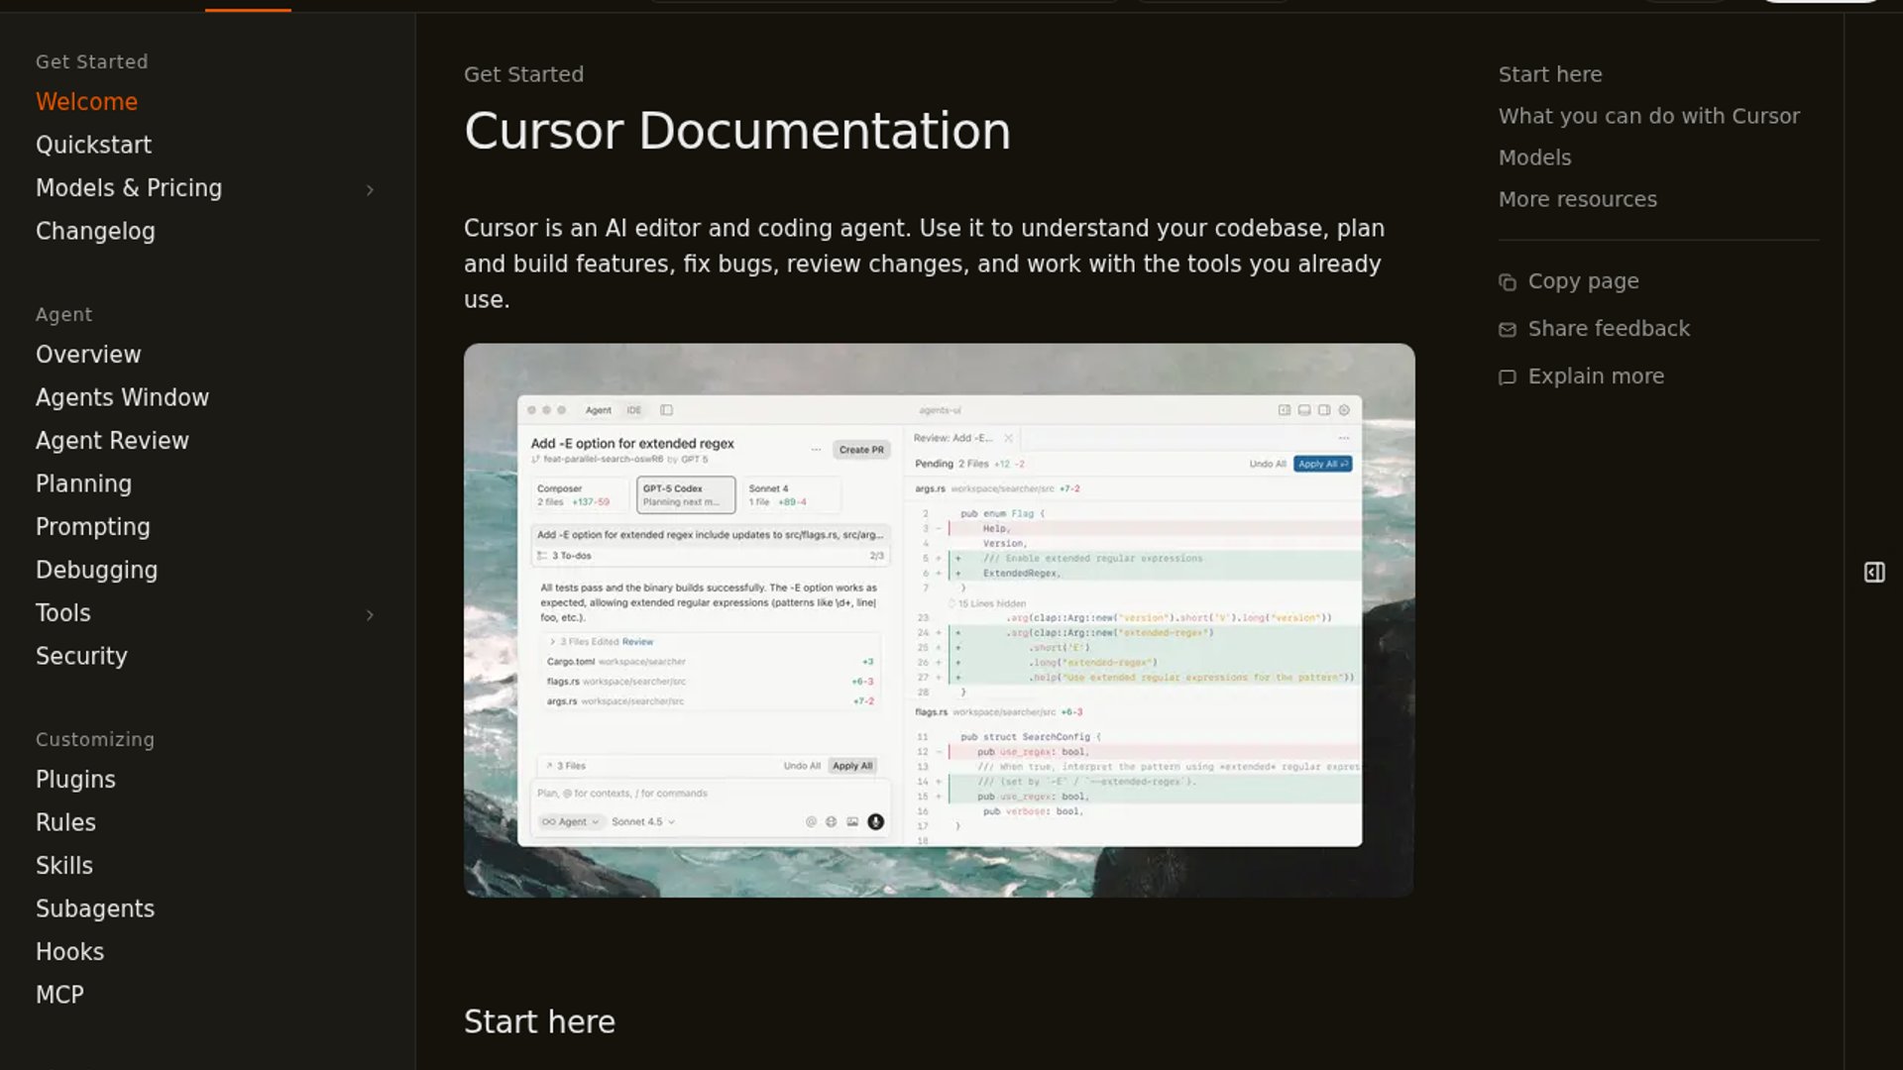Click the Share feedback button text
This screenshot has width=1903, height=1070.
tap(1609, 329)
